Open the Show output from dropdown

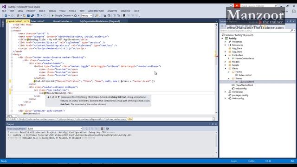click(55, 129)
